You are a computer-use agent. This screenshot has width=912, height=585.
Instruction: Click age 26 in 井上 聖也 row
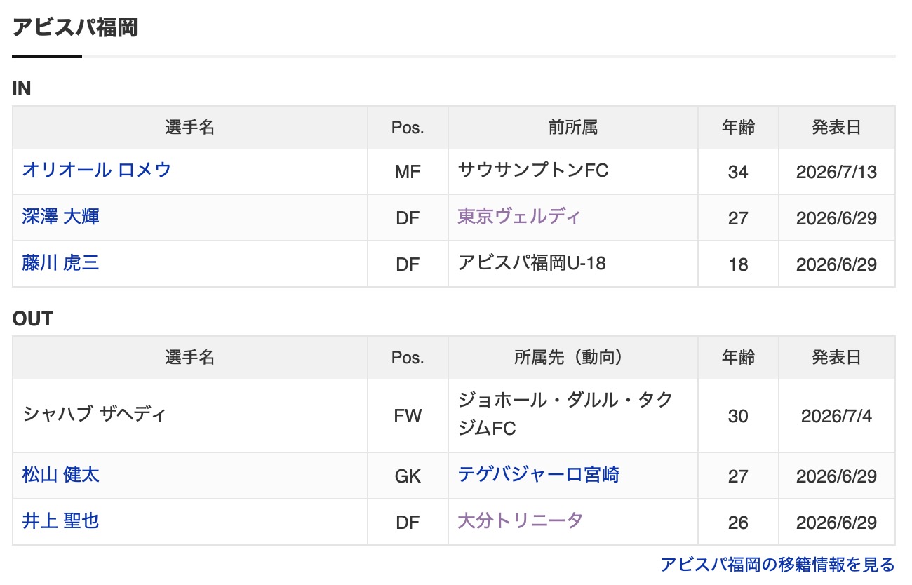[x=738, y=523]
